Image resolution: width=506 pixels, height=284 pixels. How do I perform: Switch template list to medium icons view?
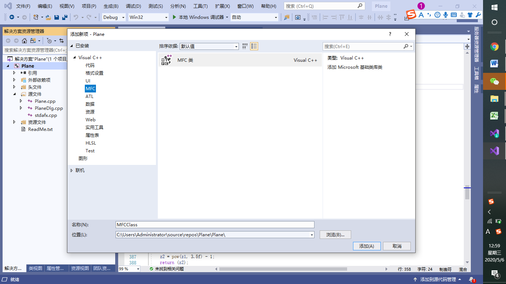245,46
